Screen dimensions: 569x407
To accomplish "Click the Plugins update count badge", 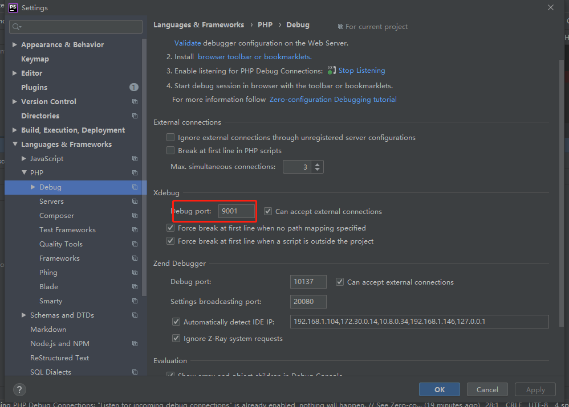I will (134, 87).
